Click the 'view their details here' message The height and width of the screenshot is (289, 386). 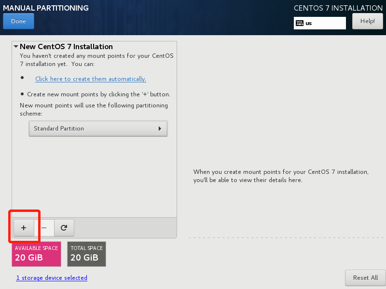[281, 176]
